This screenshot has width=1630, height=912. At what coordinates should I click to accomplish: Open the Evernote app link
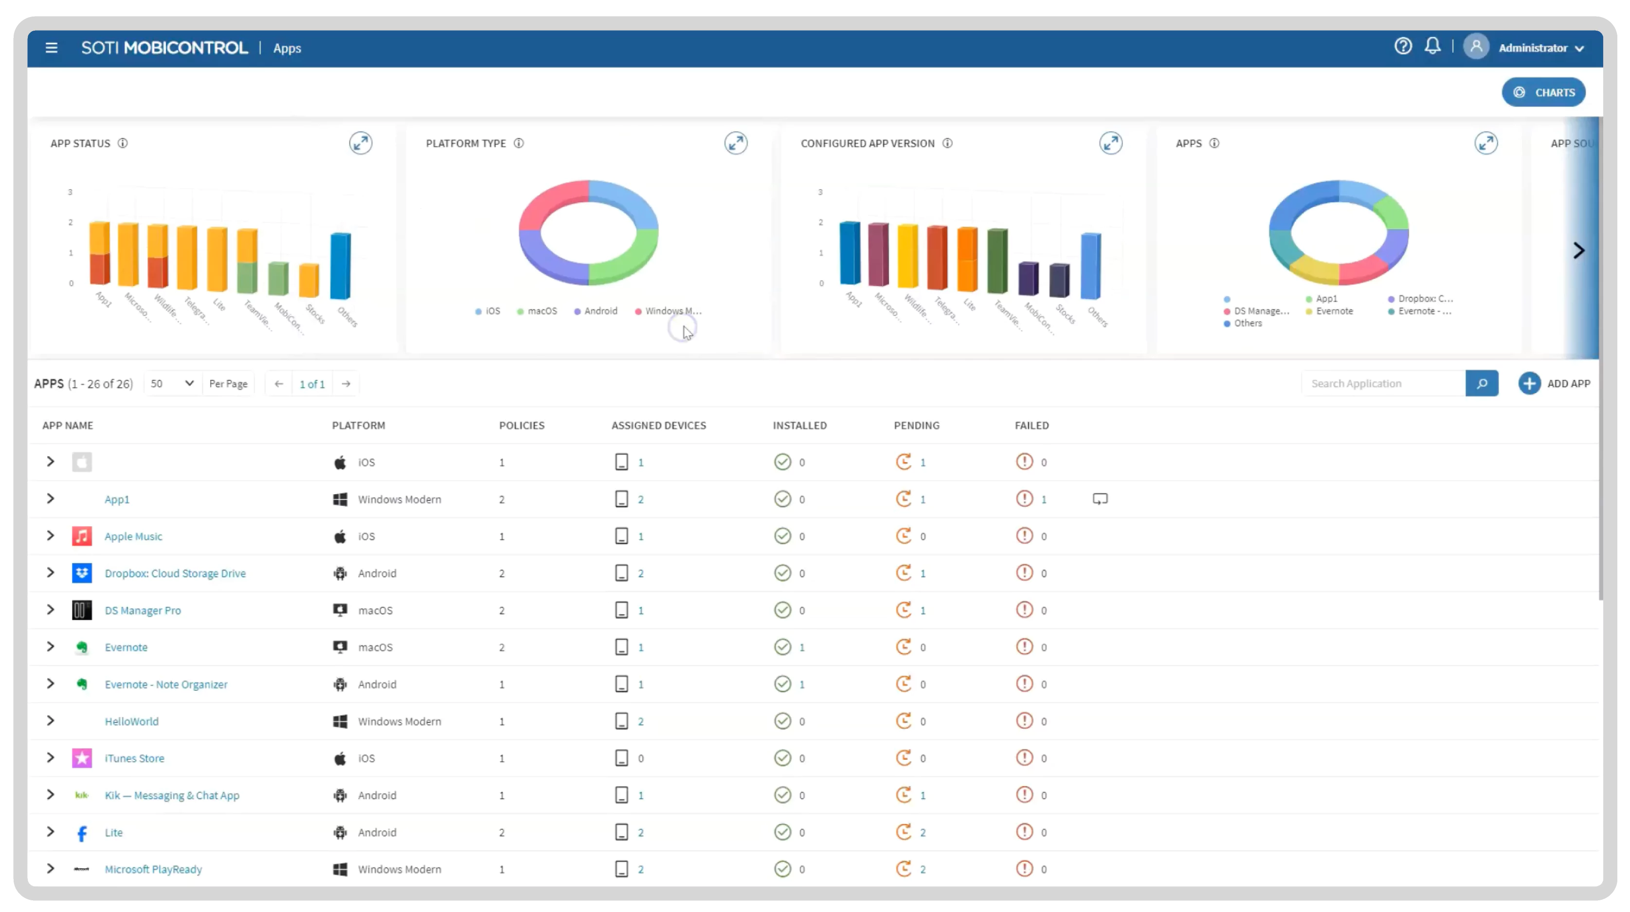point(126,647)
